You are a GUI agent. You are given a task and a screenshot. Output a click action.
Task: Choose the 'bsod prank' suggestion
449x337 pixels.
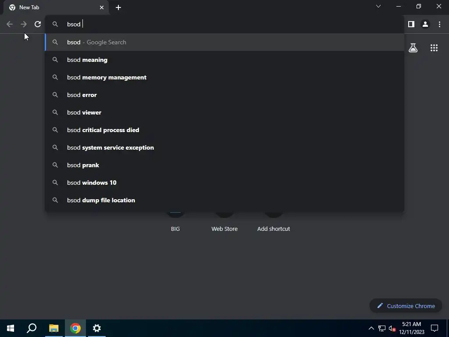[225, 165]
